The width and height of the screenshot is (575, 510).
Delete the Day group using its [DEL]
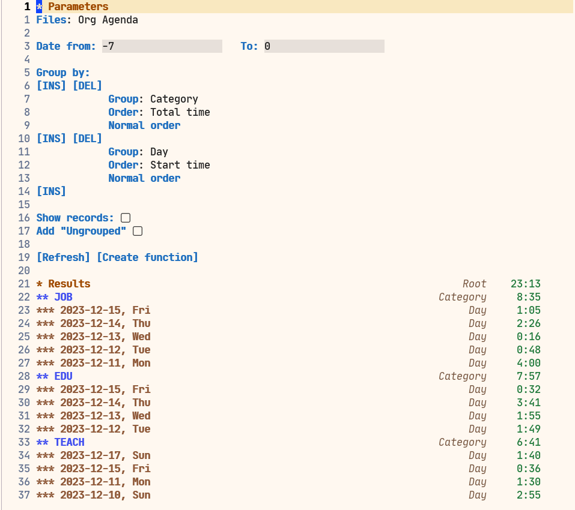pyautogui.click(x=87, y=138)
